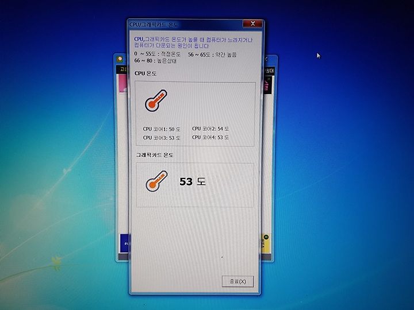Select the CPU 코어4: 53 도 text
This screenshot has height=310, width=414.
pos(210,137)
